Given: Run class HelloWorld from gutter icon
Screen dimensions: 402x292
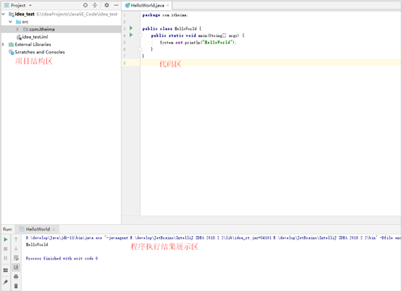Looking at the screenshot, I should pos(131,28).
